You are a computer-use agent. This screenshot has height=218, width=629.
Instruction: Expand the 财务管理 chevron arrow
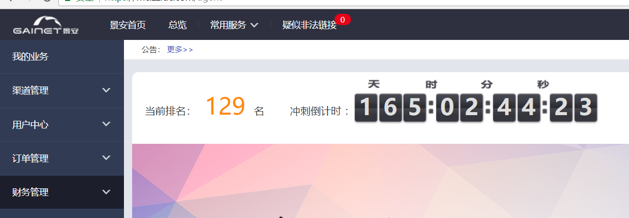coord(107,192)
